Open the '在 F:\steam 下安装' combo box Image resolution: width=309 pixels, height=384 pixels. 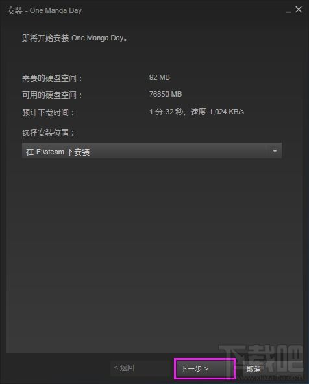(x=152, y=150)
